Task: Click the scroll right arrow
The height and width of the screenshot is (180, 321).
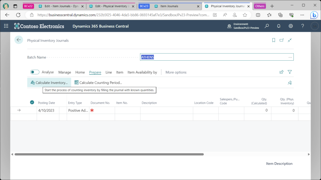Action: tap(309, 154)
